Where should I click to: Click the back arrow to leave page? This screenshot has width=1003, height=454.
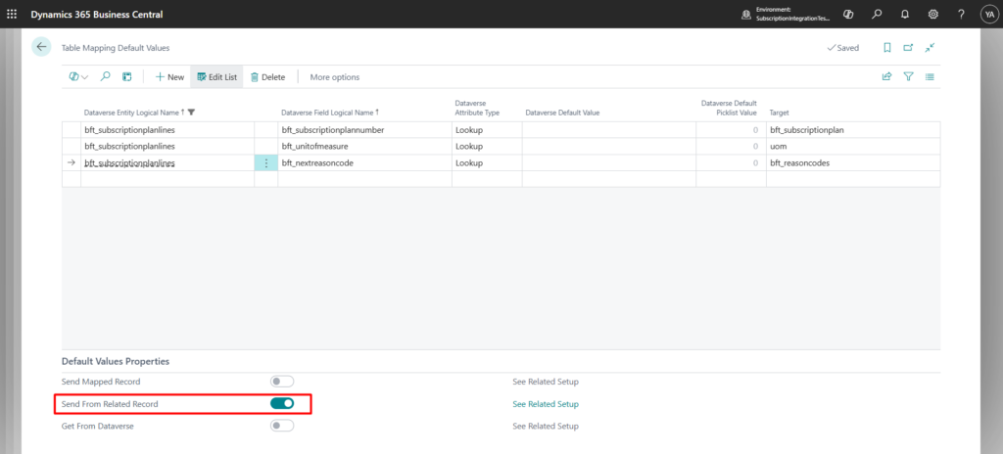click(41, 47)
